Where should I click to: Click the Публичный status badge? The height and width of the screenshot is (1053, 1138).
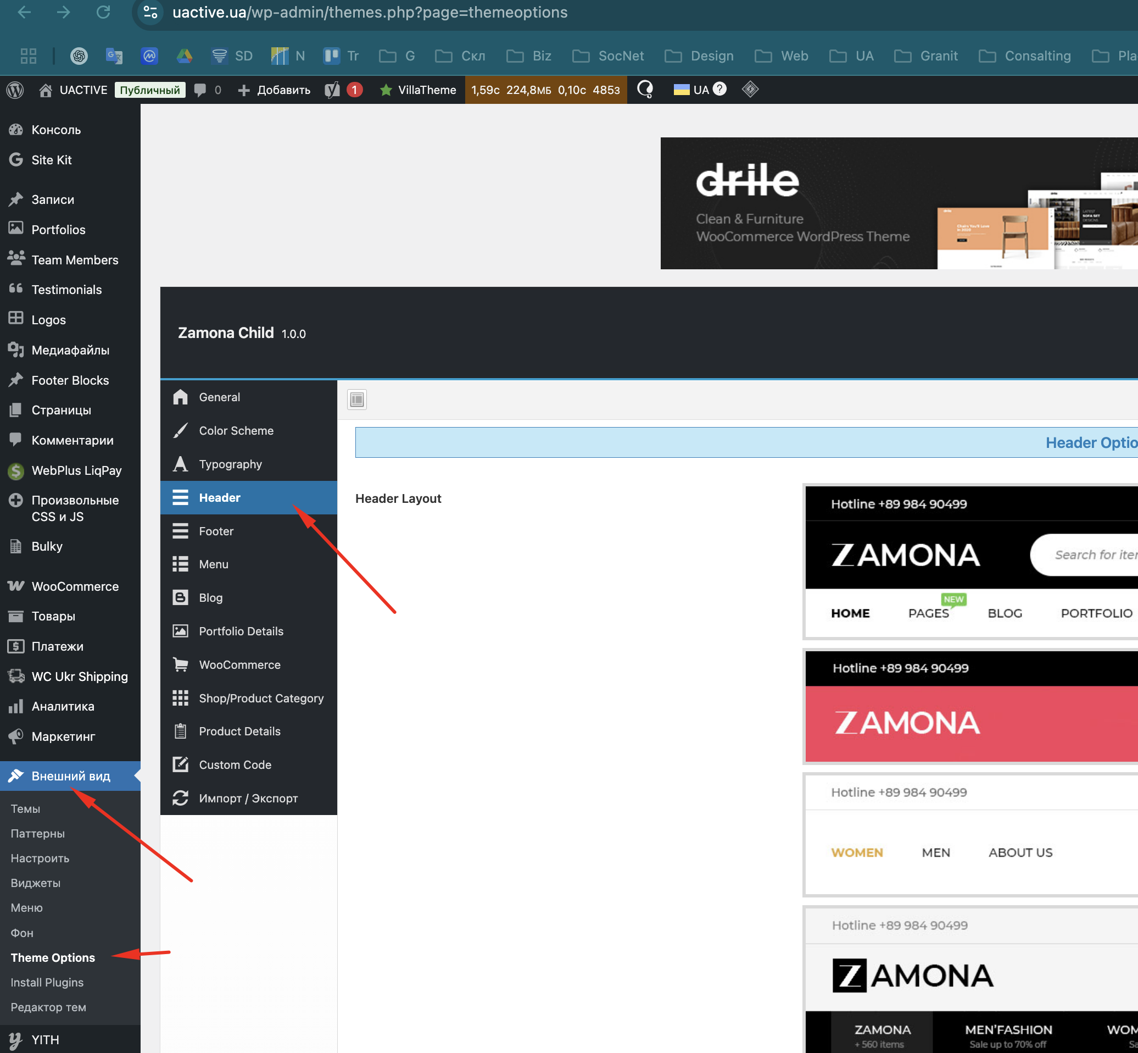pyautogui.click(x=150, y=90)
